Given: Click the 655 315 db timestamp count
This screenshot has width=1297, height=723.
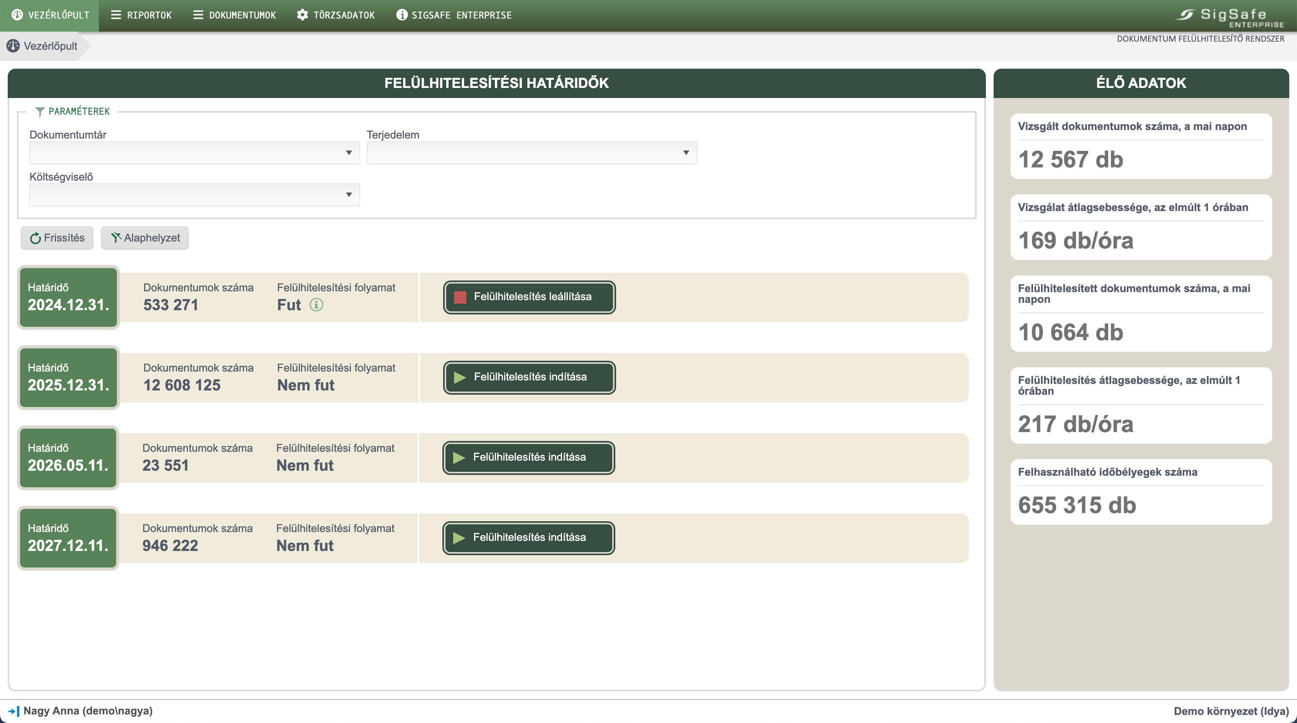Looking at the screenshot, I should [x=1077, y=505].
